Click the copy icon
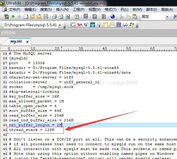This screenshot has width=177, height=159. pos(128,16)
